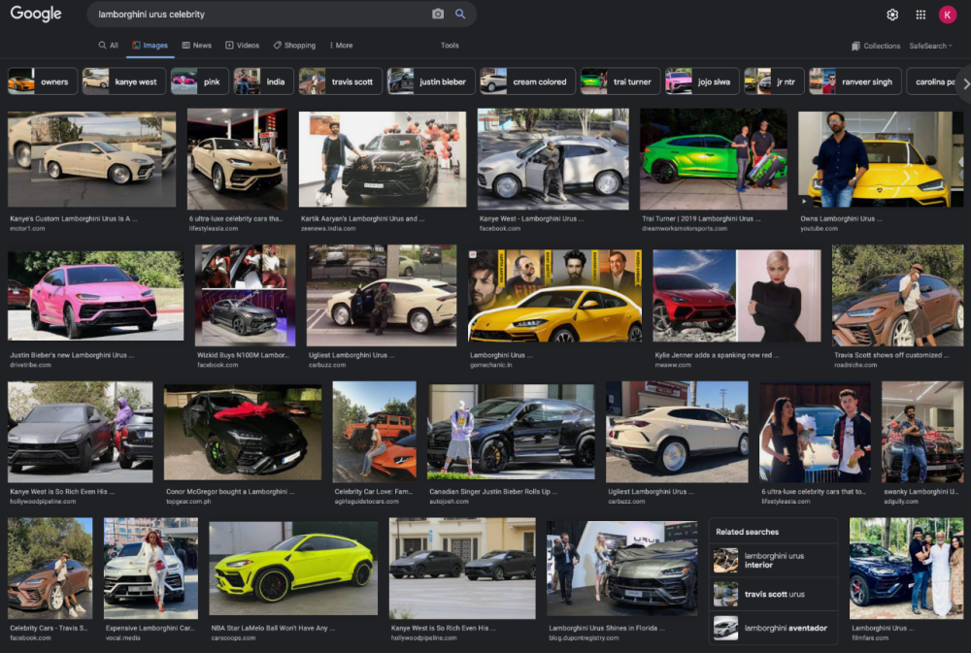Open the Collections bookmark icon
Viewport: 971px width, 653px height.
856,46
